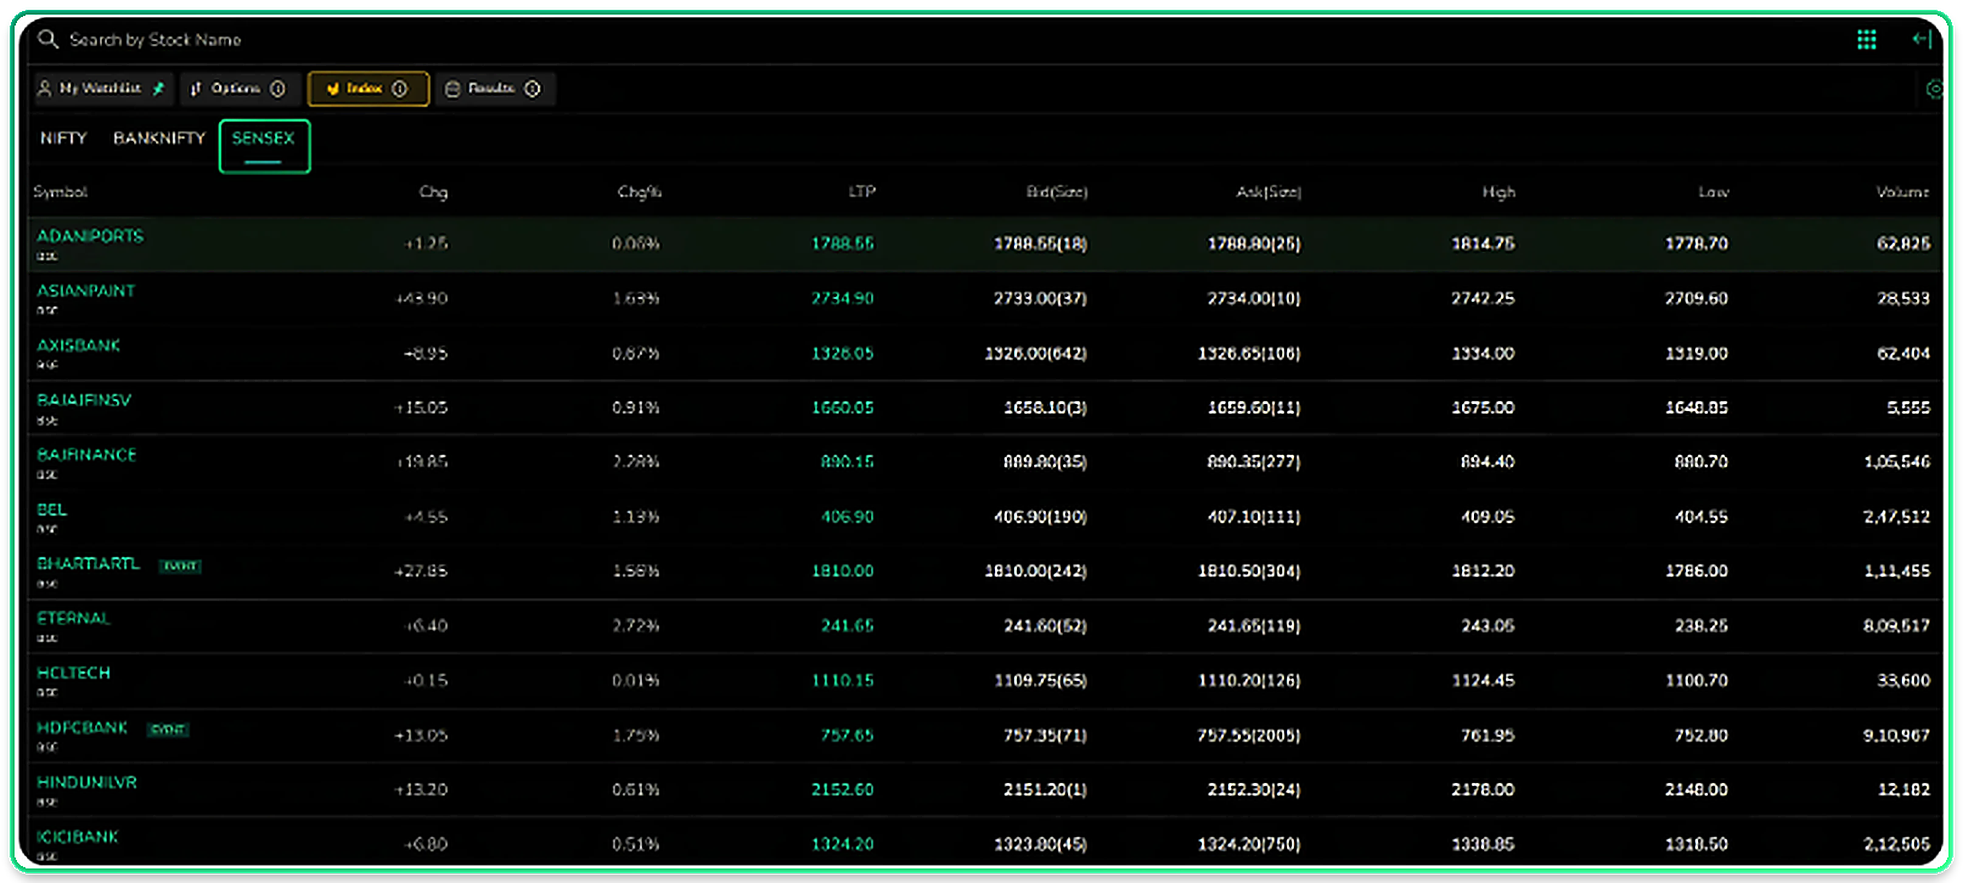The height and width of the screenshot is (883, 1963).
Task: Open the ETERNAL stock symbol
Action: (73, 618)
